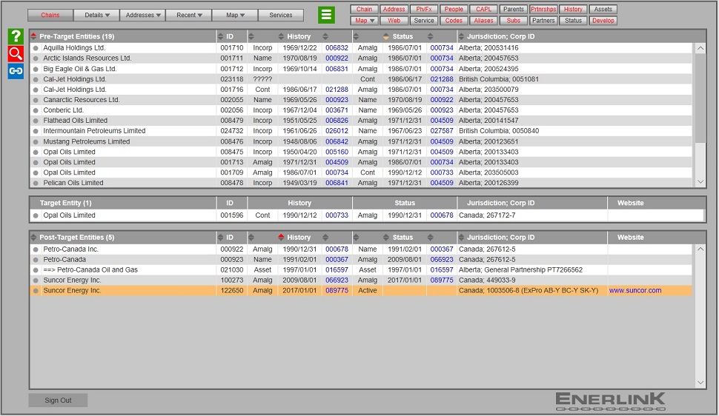Click the grey dot beside Petro-Canada Inc.
Image resolution: width=719 pixels, height=416 pixels.
(x=36, y=249)
